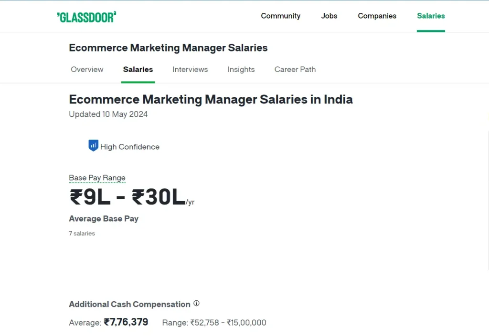
Task: Click the 7 salaries text
Action: tap(82, 233)
